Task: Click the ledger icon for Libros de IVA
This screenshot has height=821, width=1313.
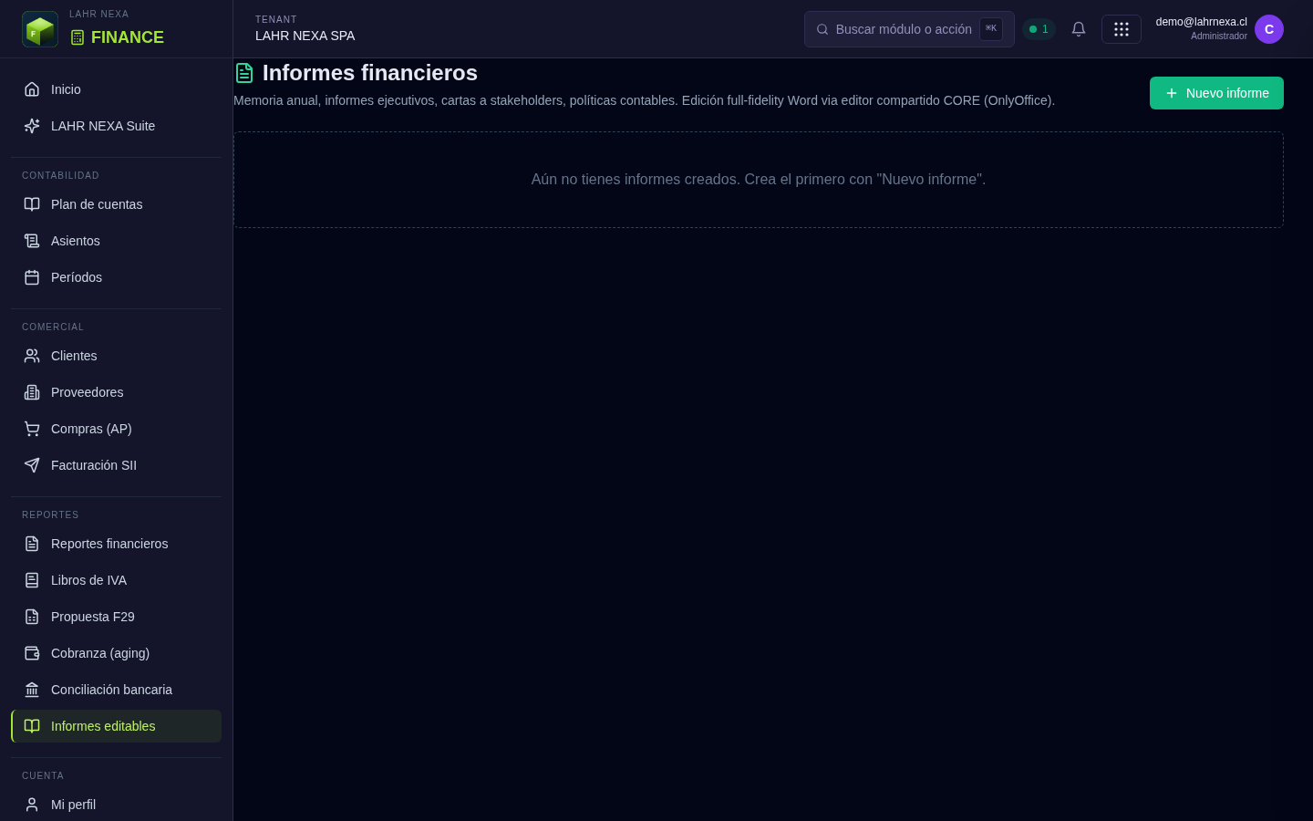Action: (32, 580)
